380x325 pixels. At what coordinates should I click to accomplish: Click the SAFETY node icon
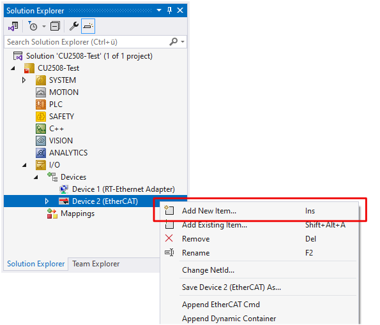click(x=41, y=117)
